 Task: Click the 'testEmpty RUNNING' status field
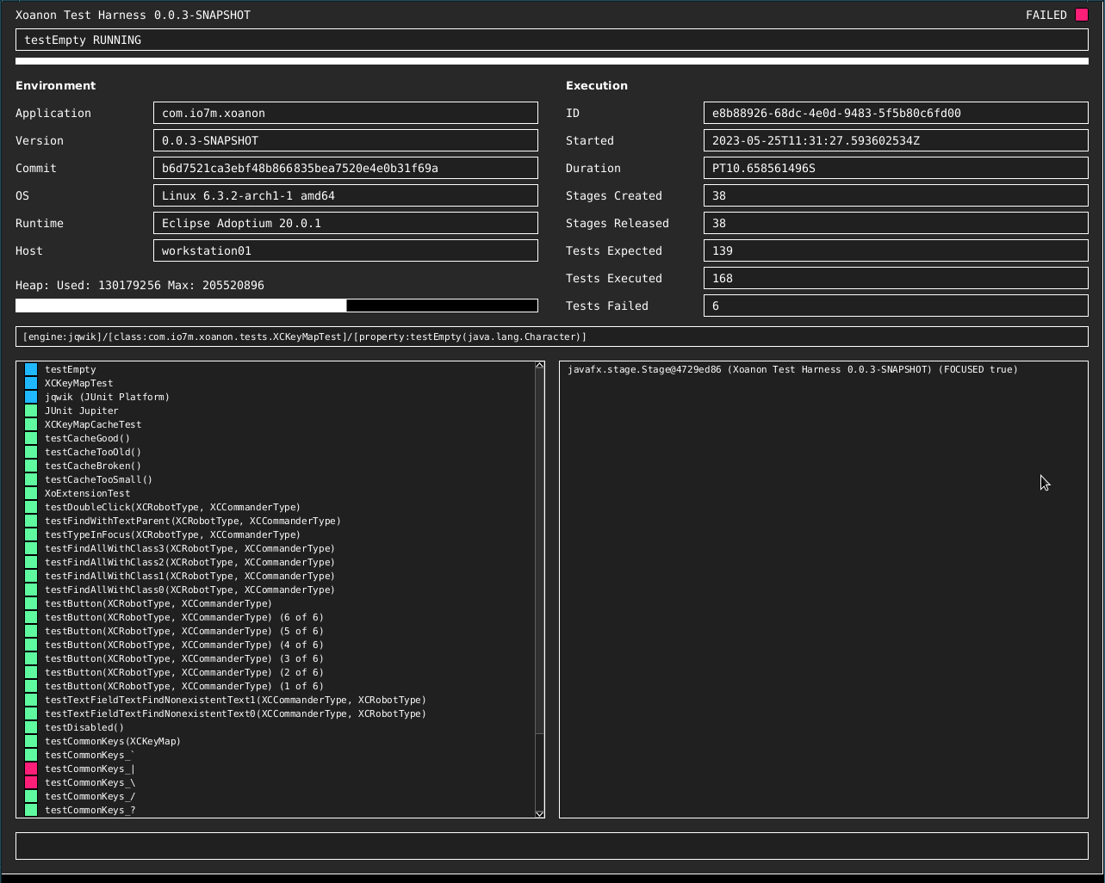point(552,40)
